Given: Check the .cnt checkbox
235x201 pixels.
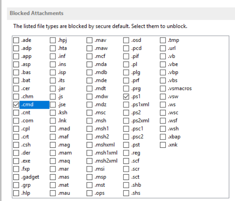Looking at the screenshot, I should 16,113.
